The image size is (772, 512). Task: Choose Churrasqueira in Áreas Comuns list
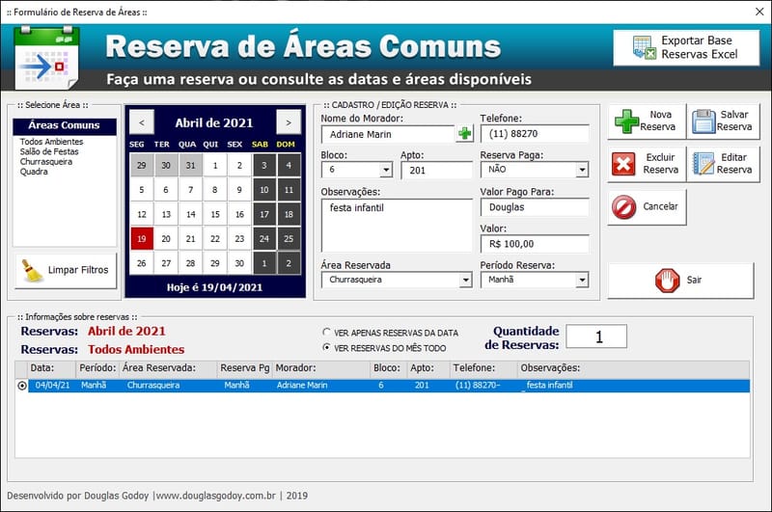(45, 161)
